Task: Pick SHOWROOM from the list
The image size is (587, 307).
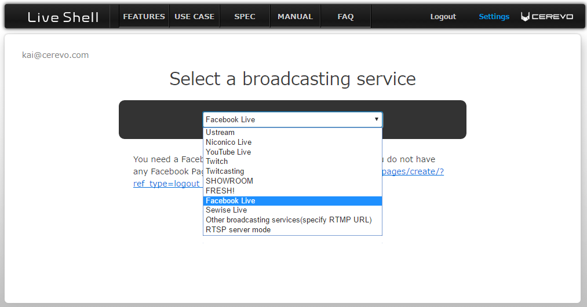Action: [293, 181]
